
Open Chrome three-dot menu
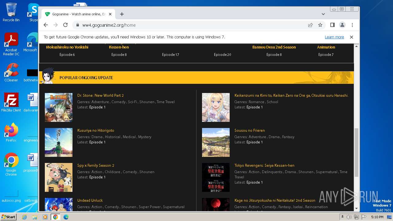[x=352, y=25]
